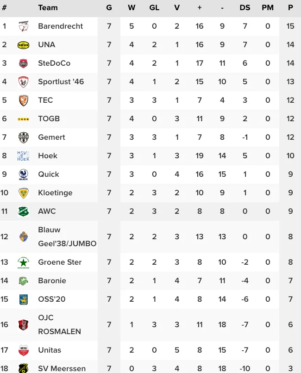This screenshot has width=301, height=373.
Task: Click the Groene Ster star logo
Action: click(x=23, y=262)
